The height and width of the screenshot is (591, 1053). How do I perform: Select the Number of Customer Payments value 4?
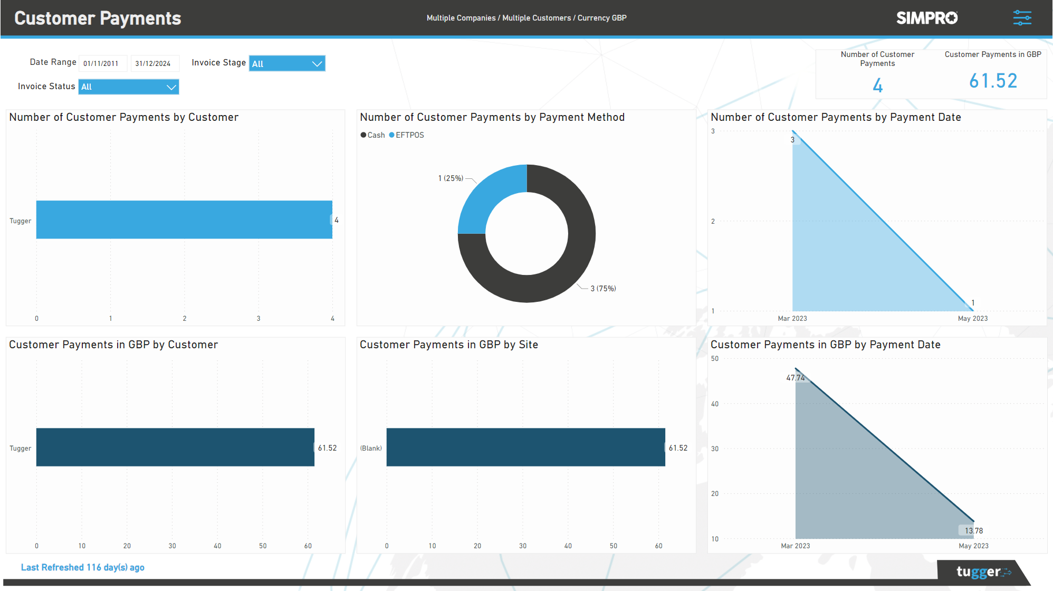click(877, 84)
